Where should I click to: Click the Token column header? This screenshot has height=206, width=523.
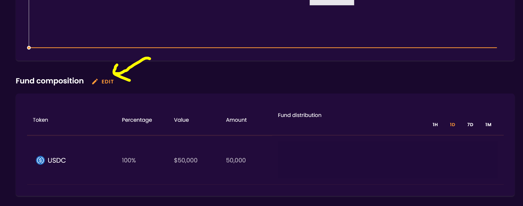tap(40, 120)
